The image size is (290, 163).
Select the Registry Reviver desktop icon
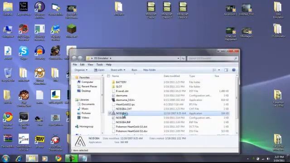55,33
